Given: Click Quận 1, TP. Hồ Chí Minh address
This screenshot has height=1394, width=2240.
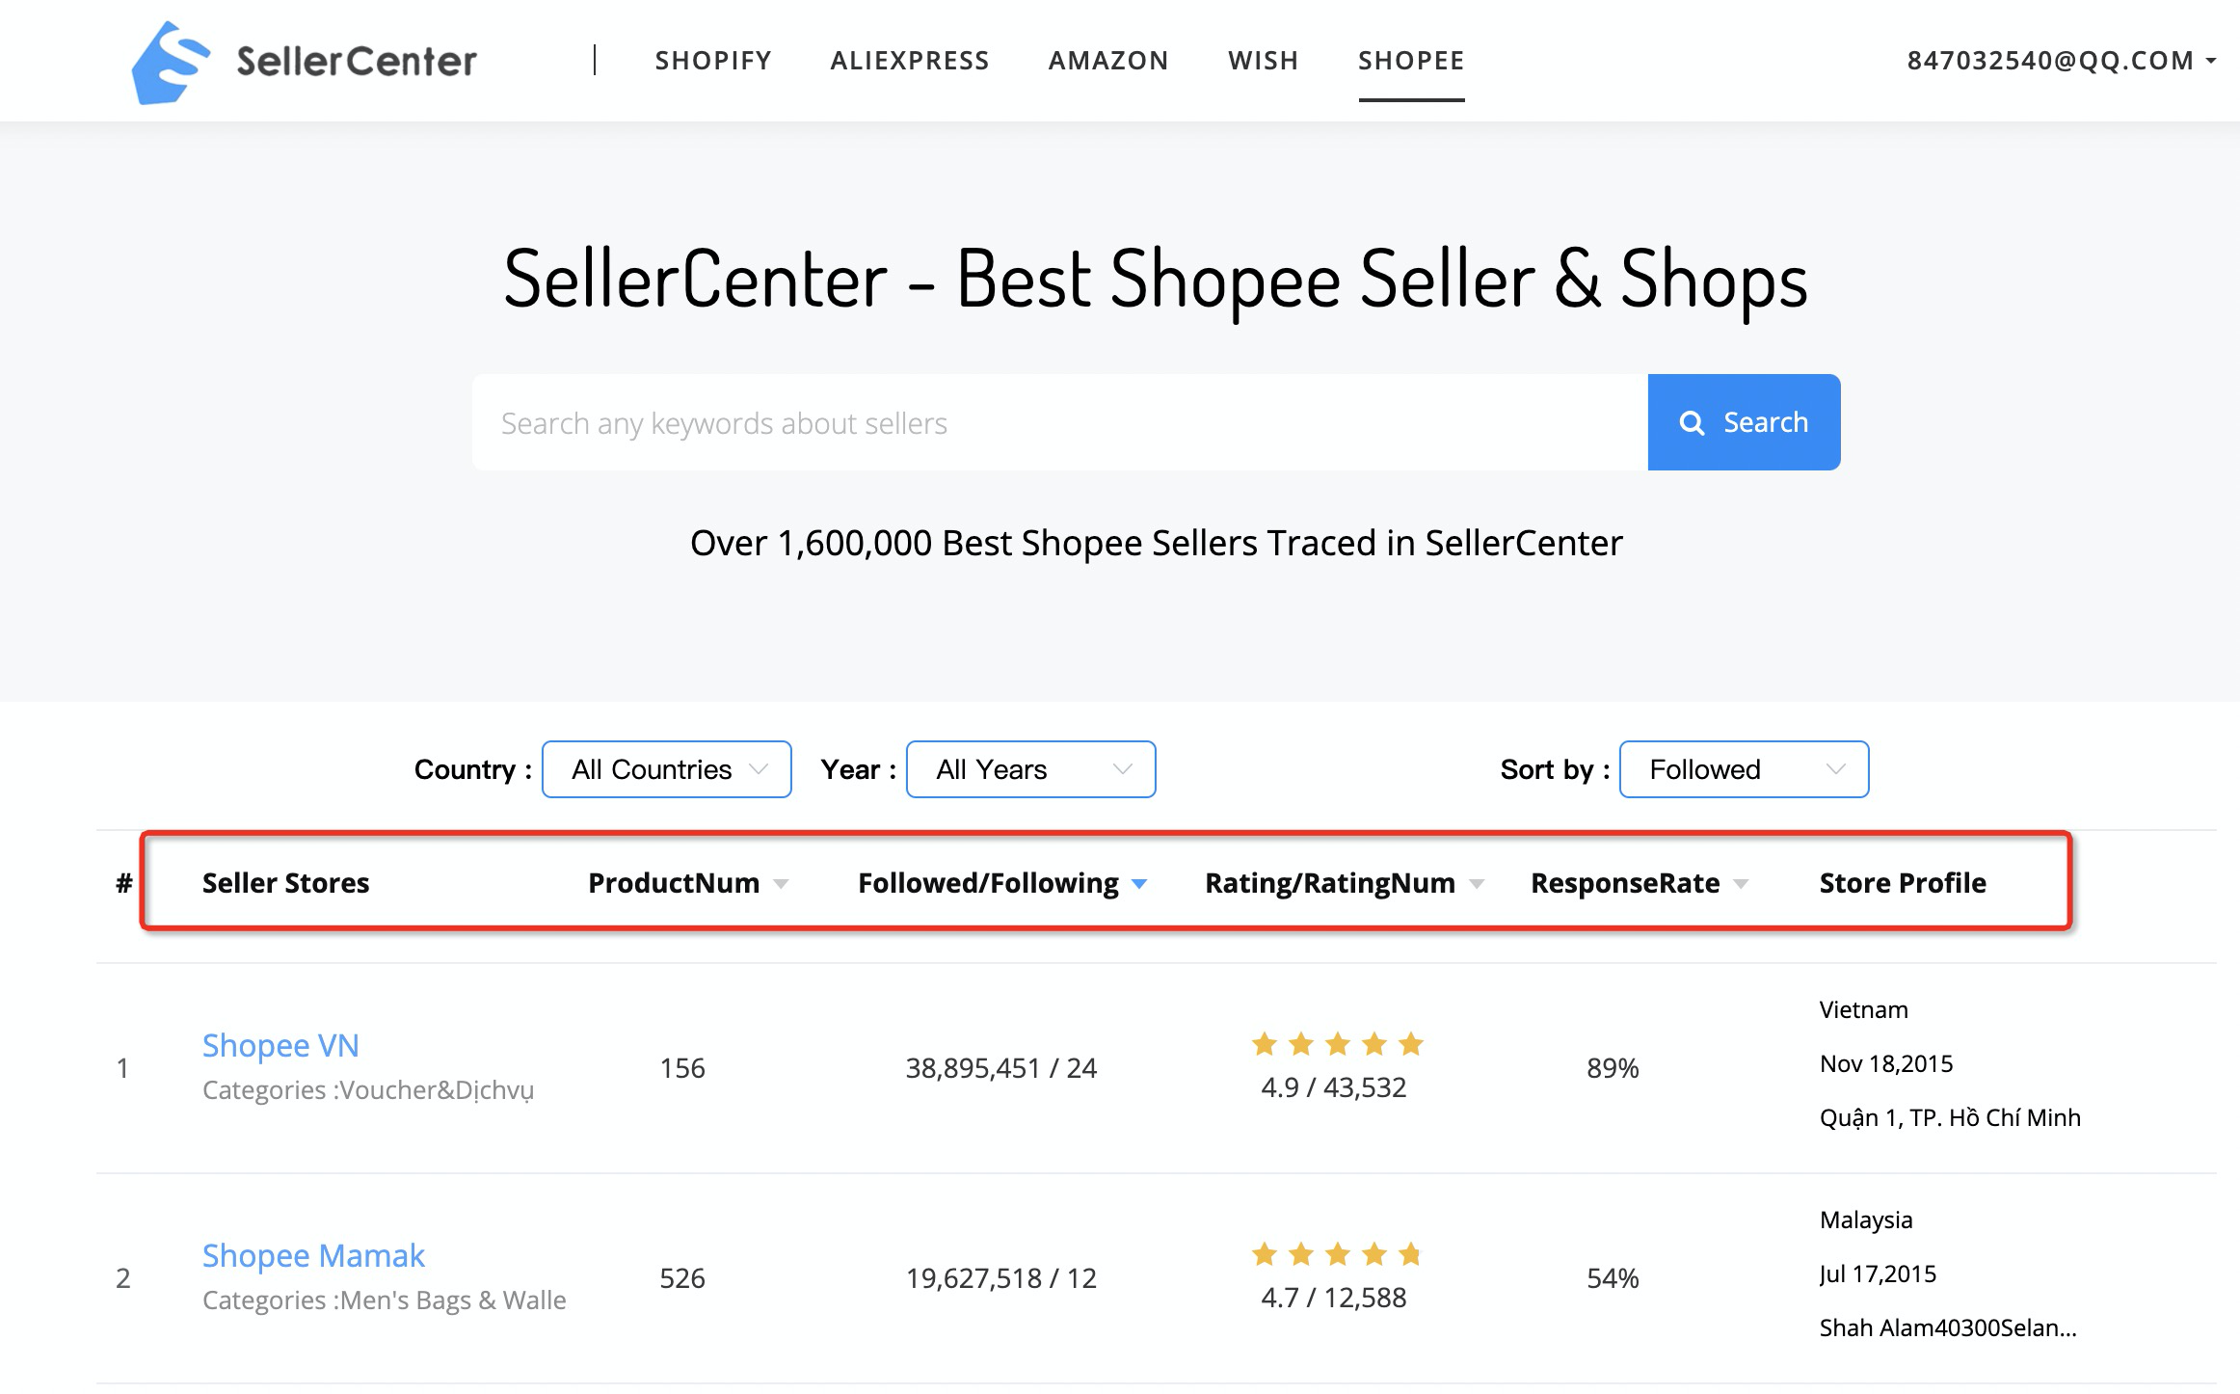Looking at the screenshot, I should pyautogui.click(x=1950, y=1117).
